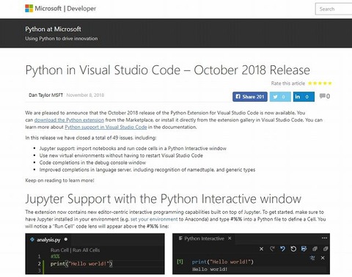
Task: Tweet the article with Twitter button
Action: (x=280, y=97)
